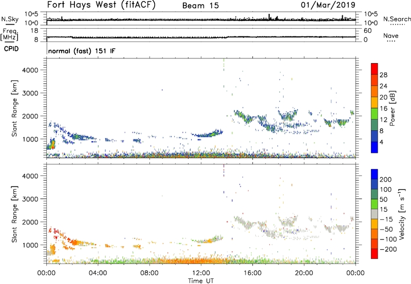Screen dimensions: 411x284
Task: Click the power panel "4000" range tick
Action: pos(30,70)
